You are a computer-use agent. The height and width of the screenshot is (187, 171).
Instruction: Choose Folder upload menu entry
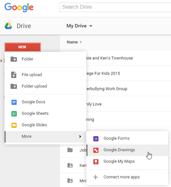tap(45, 86)
